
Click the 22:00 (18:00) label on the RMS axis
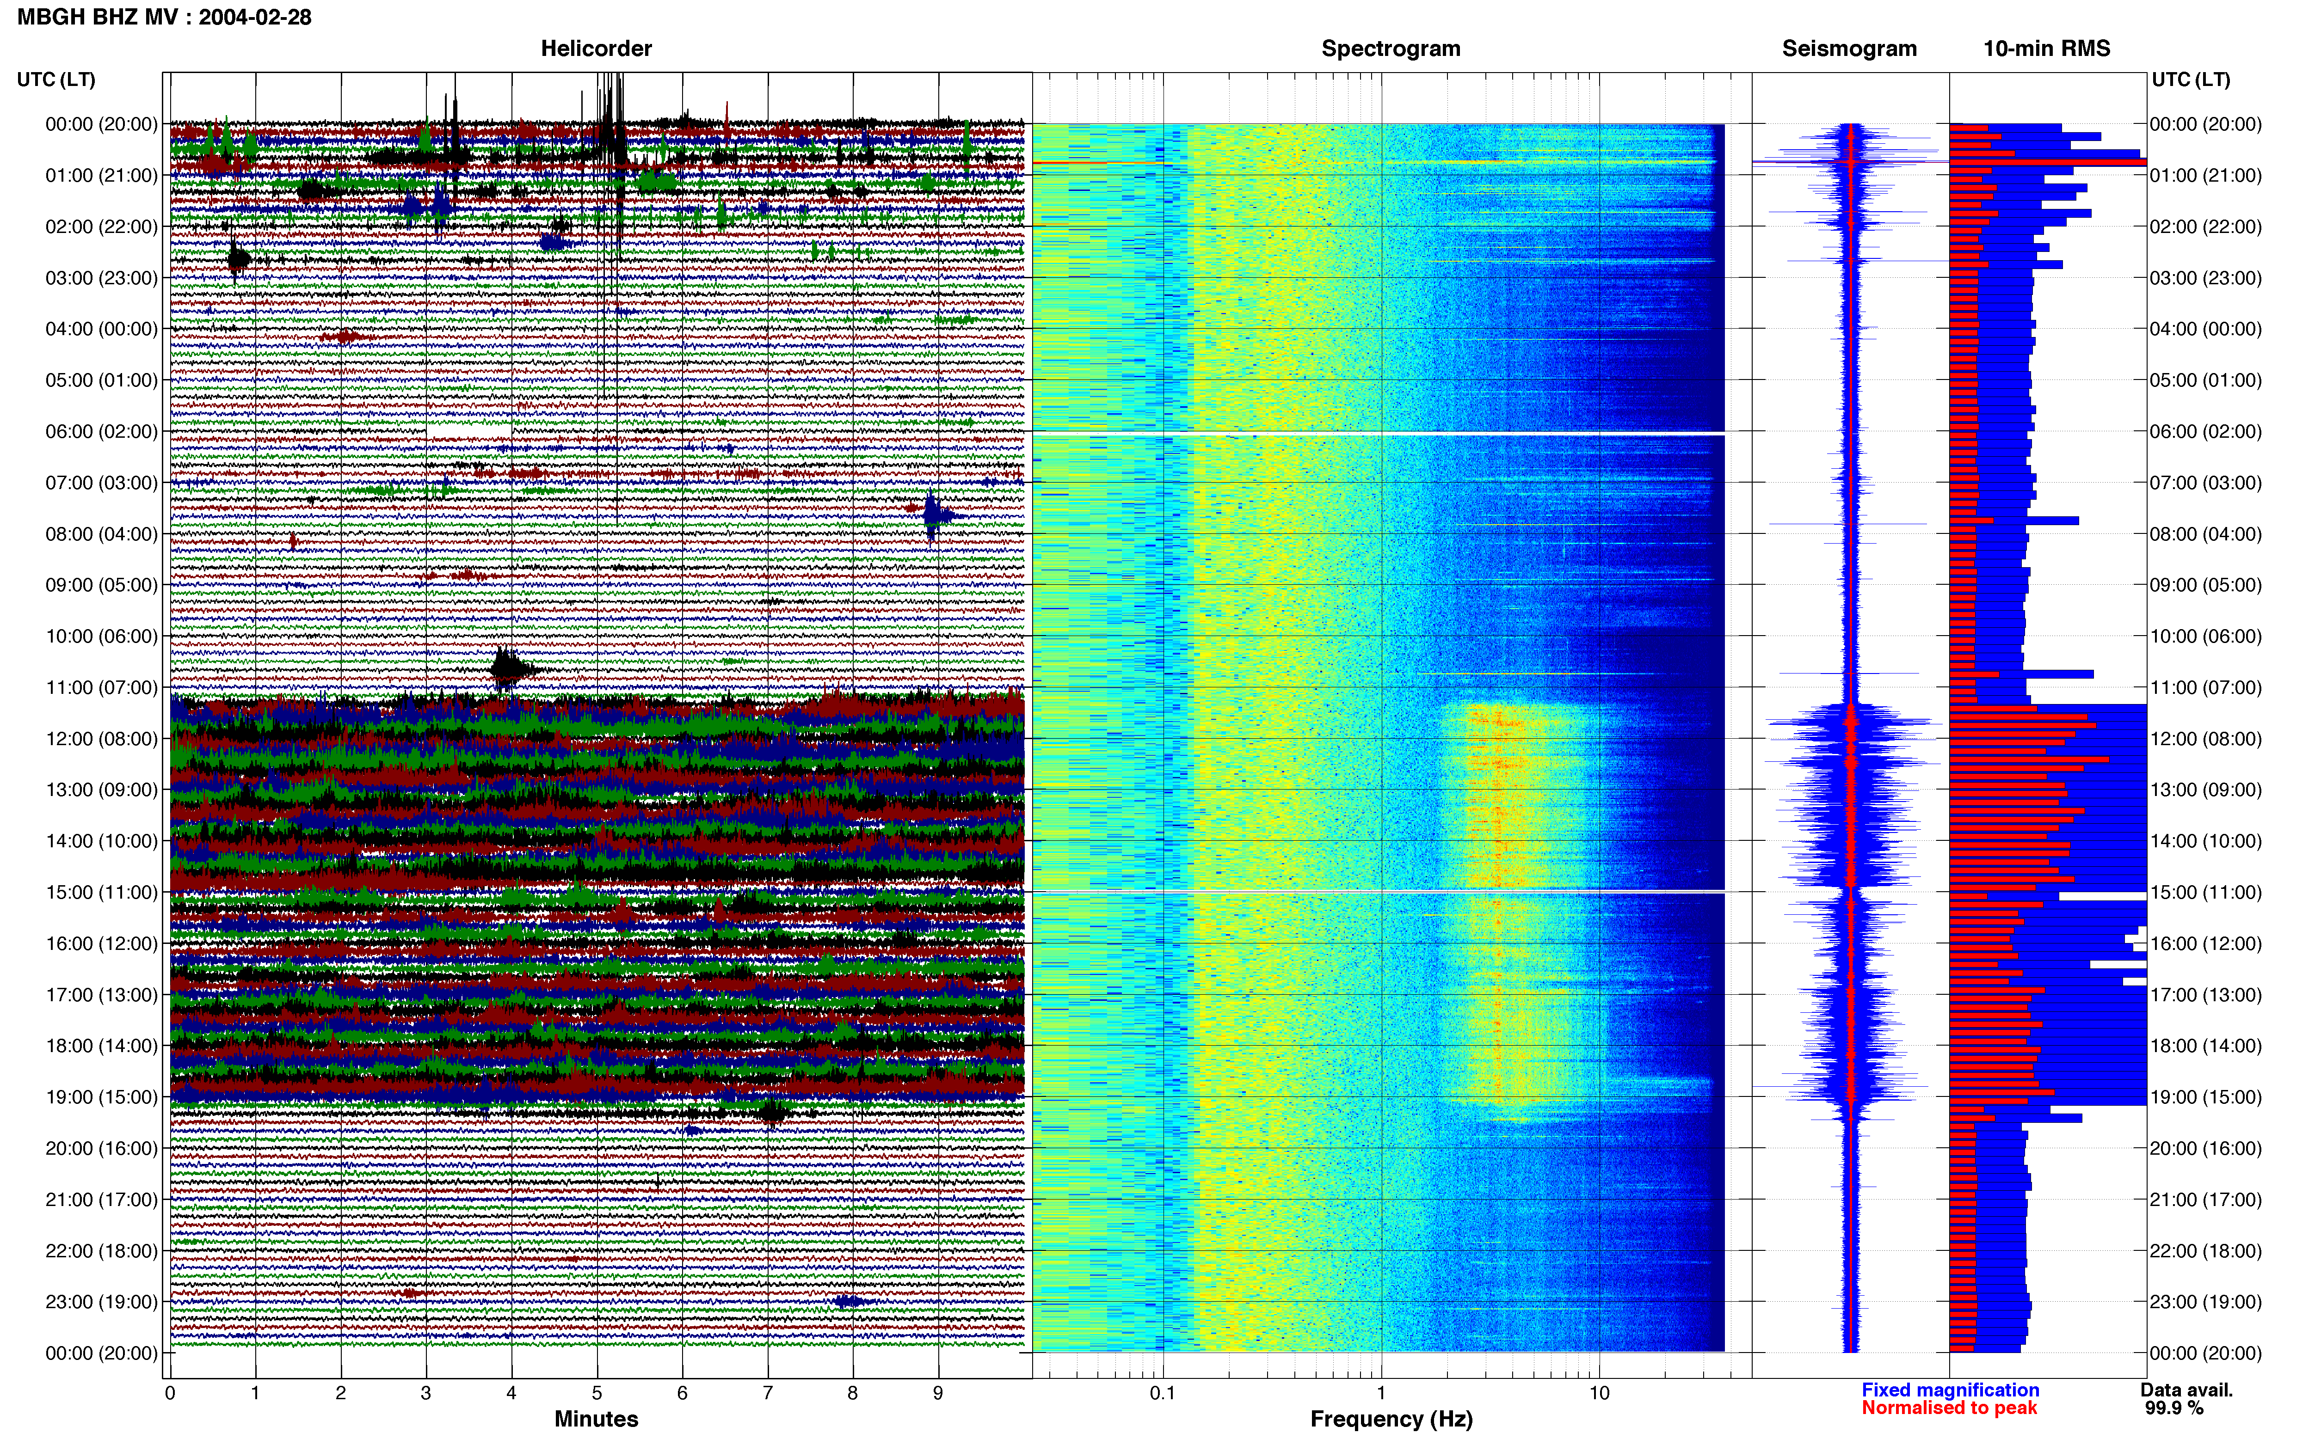[x=2206, y=1251]
